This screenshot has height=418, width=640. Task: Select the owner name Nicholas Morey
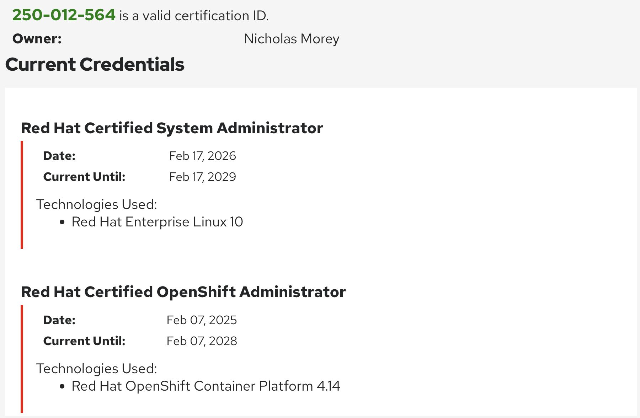292,39
